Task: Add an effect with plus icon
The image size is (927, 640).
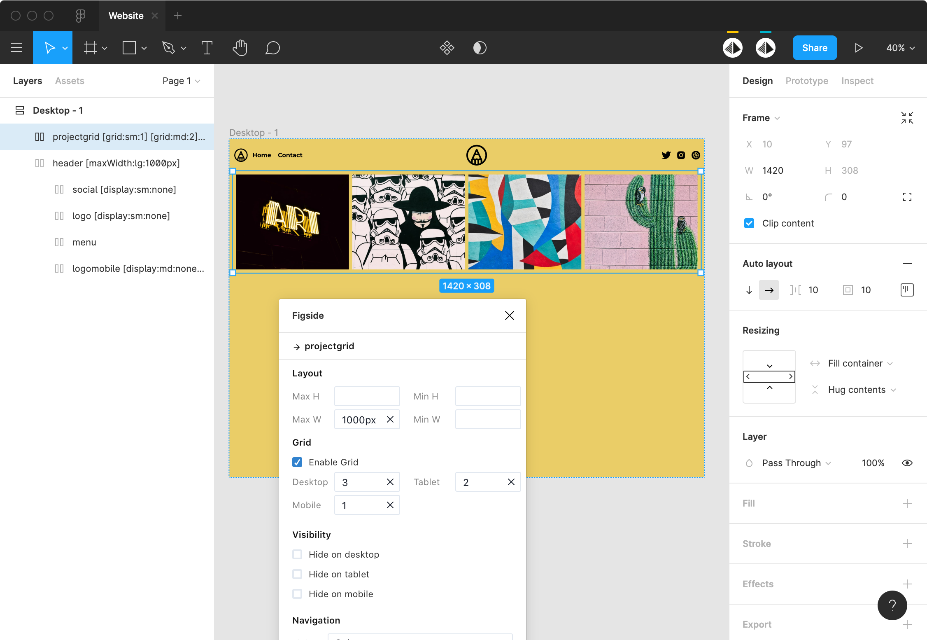Action: click(x=907, y=584)
